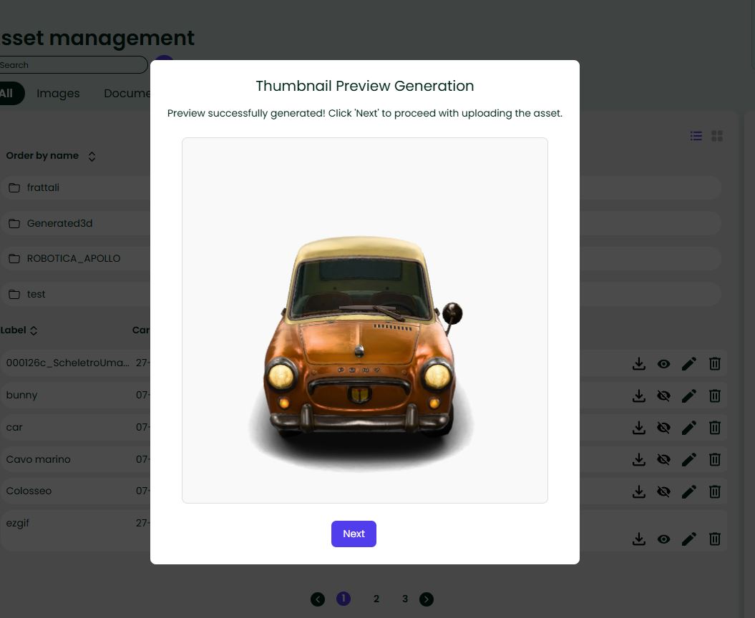The width and height of the screenshot is (755, 618).
Task: Click the car thumbnail preview image
Action: point(365,320)
